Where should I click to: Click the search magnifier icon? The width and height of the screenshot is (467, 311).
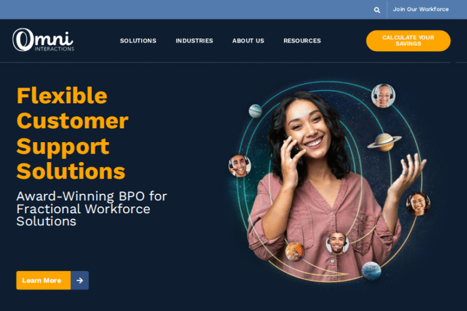coord(377,10)
